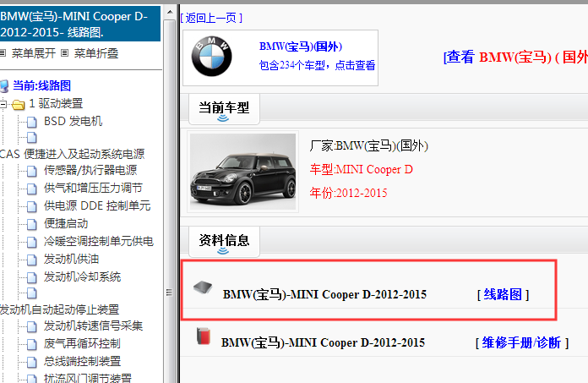Select 发动机冷却系统 tree item
Image resolution: width=588 pixels, height=383 pixels.
83,276
